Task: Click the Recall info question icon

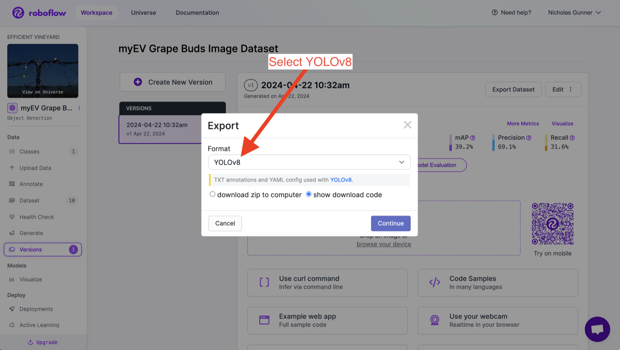Action: [x=572, y=138]
